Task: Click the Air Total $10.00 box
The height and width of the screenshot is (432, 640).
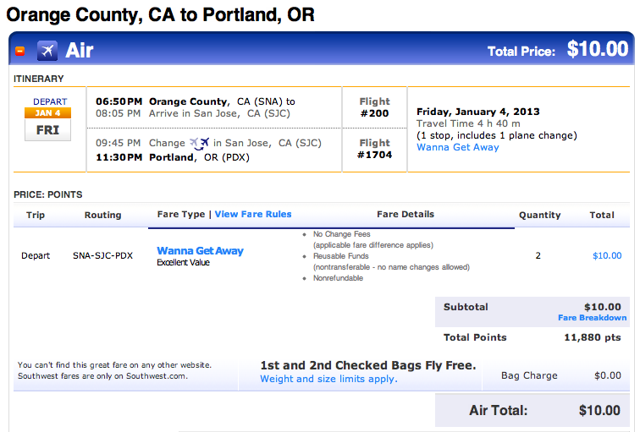Action: [x=532, y=410]
